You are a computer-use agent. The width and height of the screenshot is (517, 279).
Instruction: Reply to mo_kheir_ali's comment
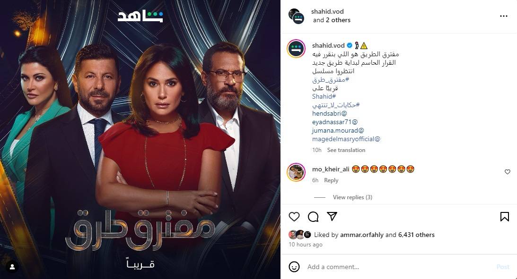point(331,180)
